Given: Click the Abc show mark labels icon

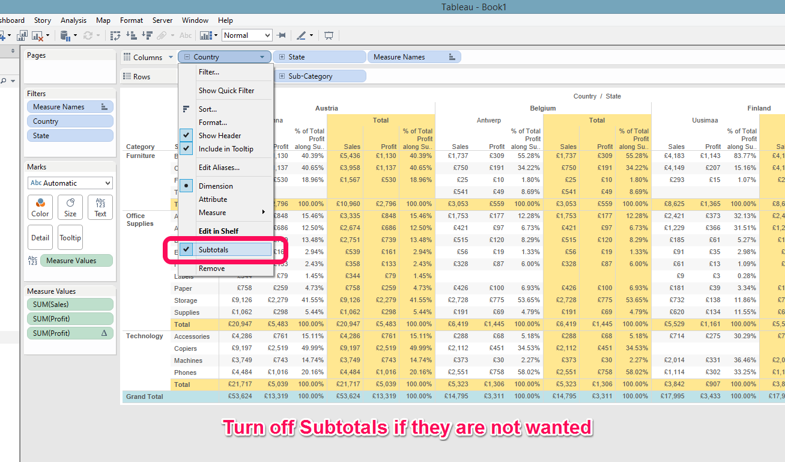Looking at the screenshot, I should click(x=186, y=35).
